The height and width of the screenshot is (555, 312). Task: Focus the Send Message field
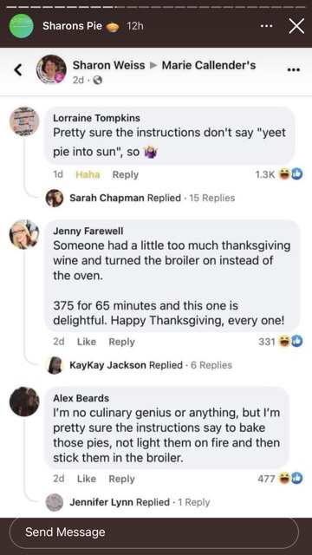pyautogui.click(x=154, y=532)
